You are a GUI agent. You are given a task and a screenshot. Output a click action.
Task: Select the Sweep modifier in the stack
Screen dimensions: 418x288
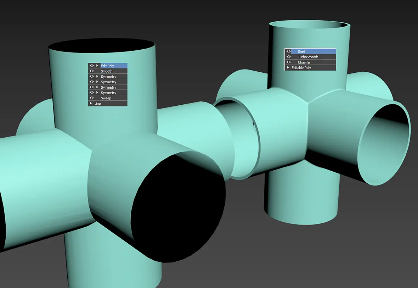[x=106, y=98]
